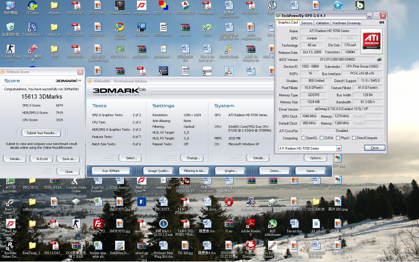The image size is (419, 262).
Task: Click Details button under System in 3DMark06
Action: coord(259,158)
